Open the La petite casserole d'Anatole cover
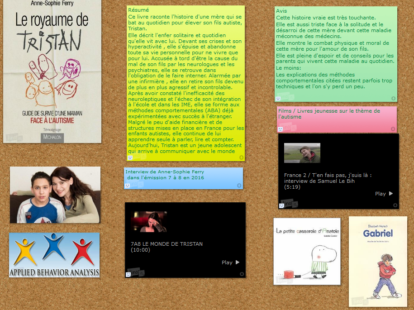This screenshot has width=414, height=310. (307, 251)
